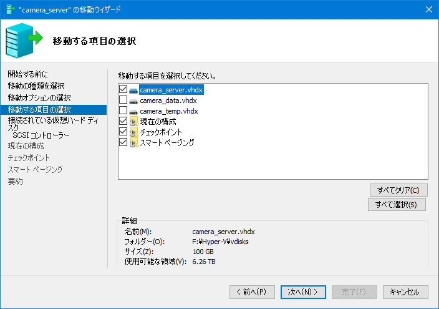Click the camera_temp.vhdx disk icon
Screen dimensions: 439x309
(x=133, y=111)
